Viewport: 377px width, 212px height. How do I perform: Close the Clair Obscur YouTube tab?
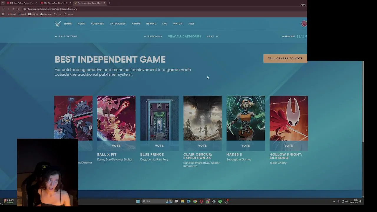click(x=70, y=3)
